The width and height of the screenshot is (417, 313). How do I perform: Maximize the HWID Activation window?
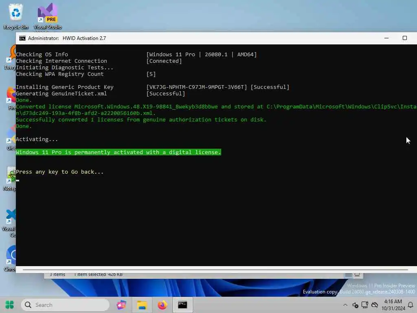pos(404,38)
